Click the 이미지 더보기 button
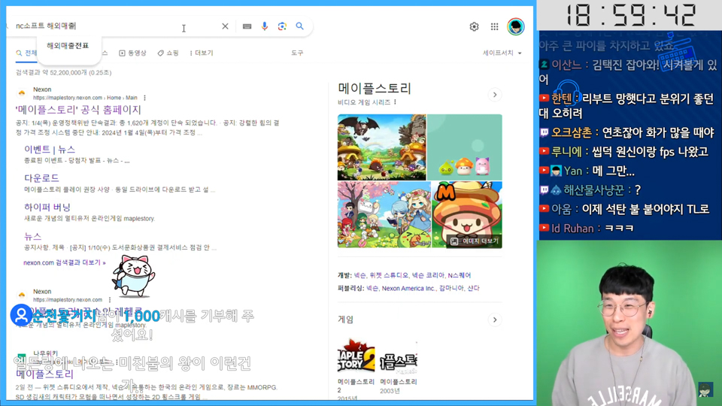This screenshot has width=722, height=406. (x=475, y=241)
